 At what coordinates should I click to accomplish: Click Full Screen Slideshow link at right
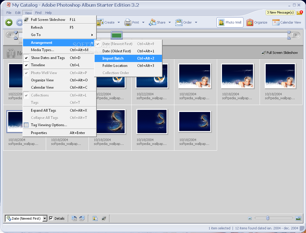[280, 53]
